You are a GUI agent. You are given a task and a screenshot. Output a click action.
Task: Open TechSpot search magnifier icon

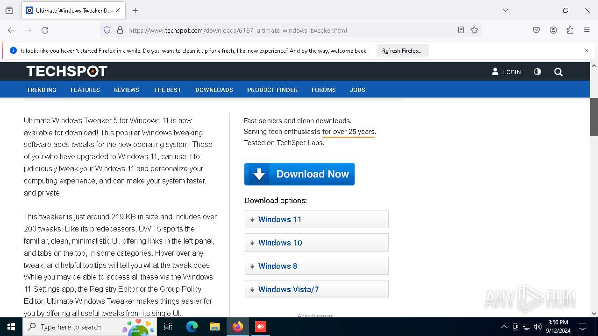558,72
